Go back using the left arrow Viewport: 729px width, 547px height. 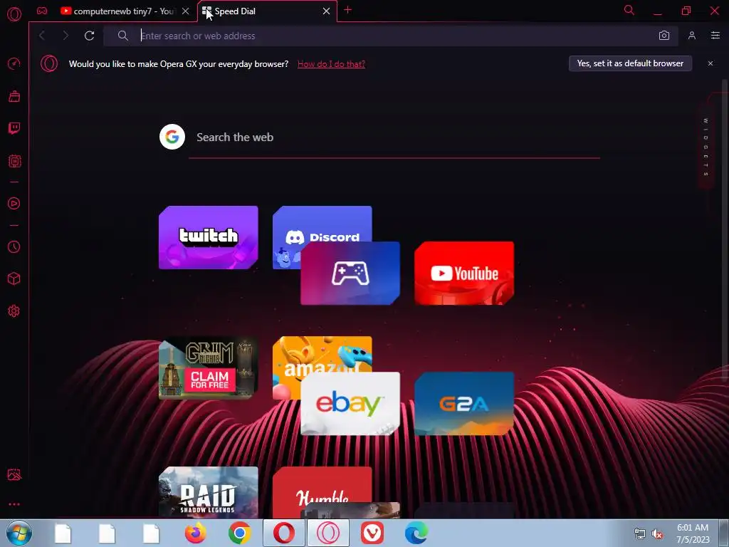point(42,36)
